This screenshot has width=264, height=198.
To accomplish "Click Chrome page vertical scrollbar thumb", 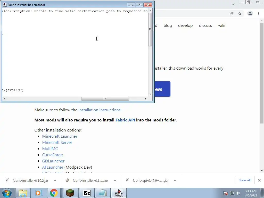I will [262, 73].
